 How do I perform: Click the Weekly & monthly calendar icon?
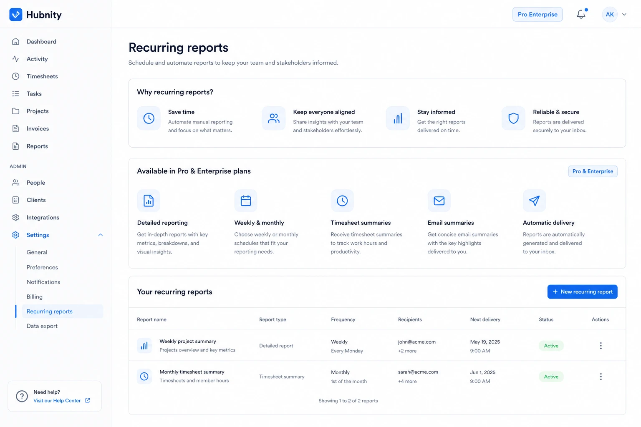(246, 201)
